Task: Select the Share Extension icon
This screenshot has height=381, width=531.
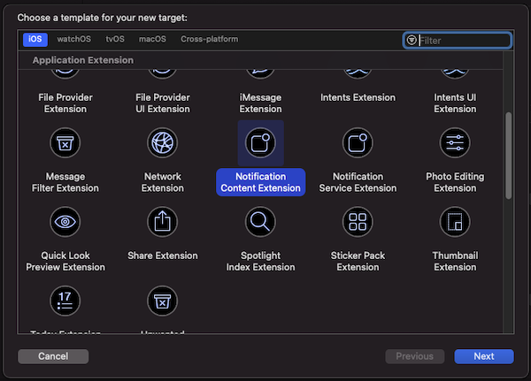Action: point(163,222)
